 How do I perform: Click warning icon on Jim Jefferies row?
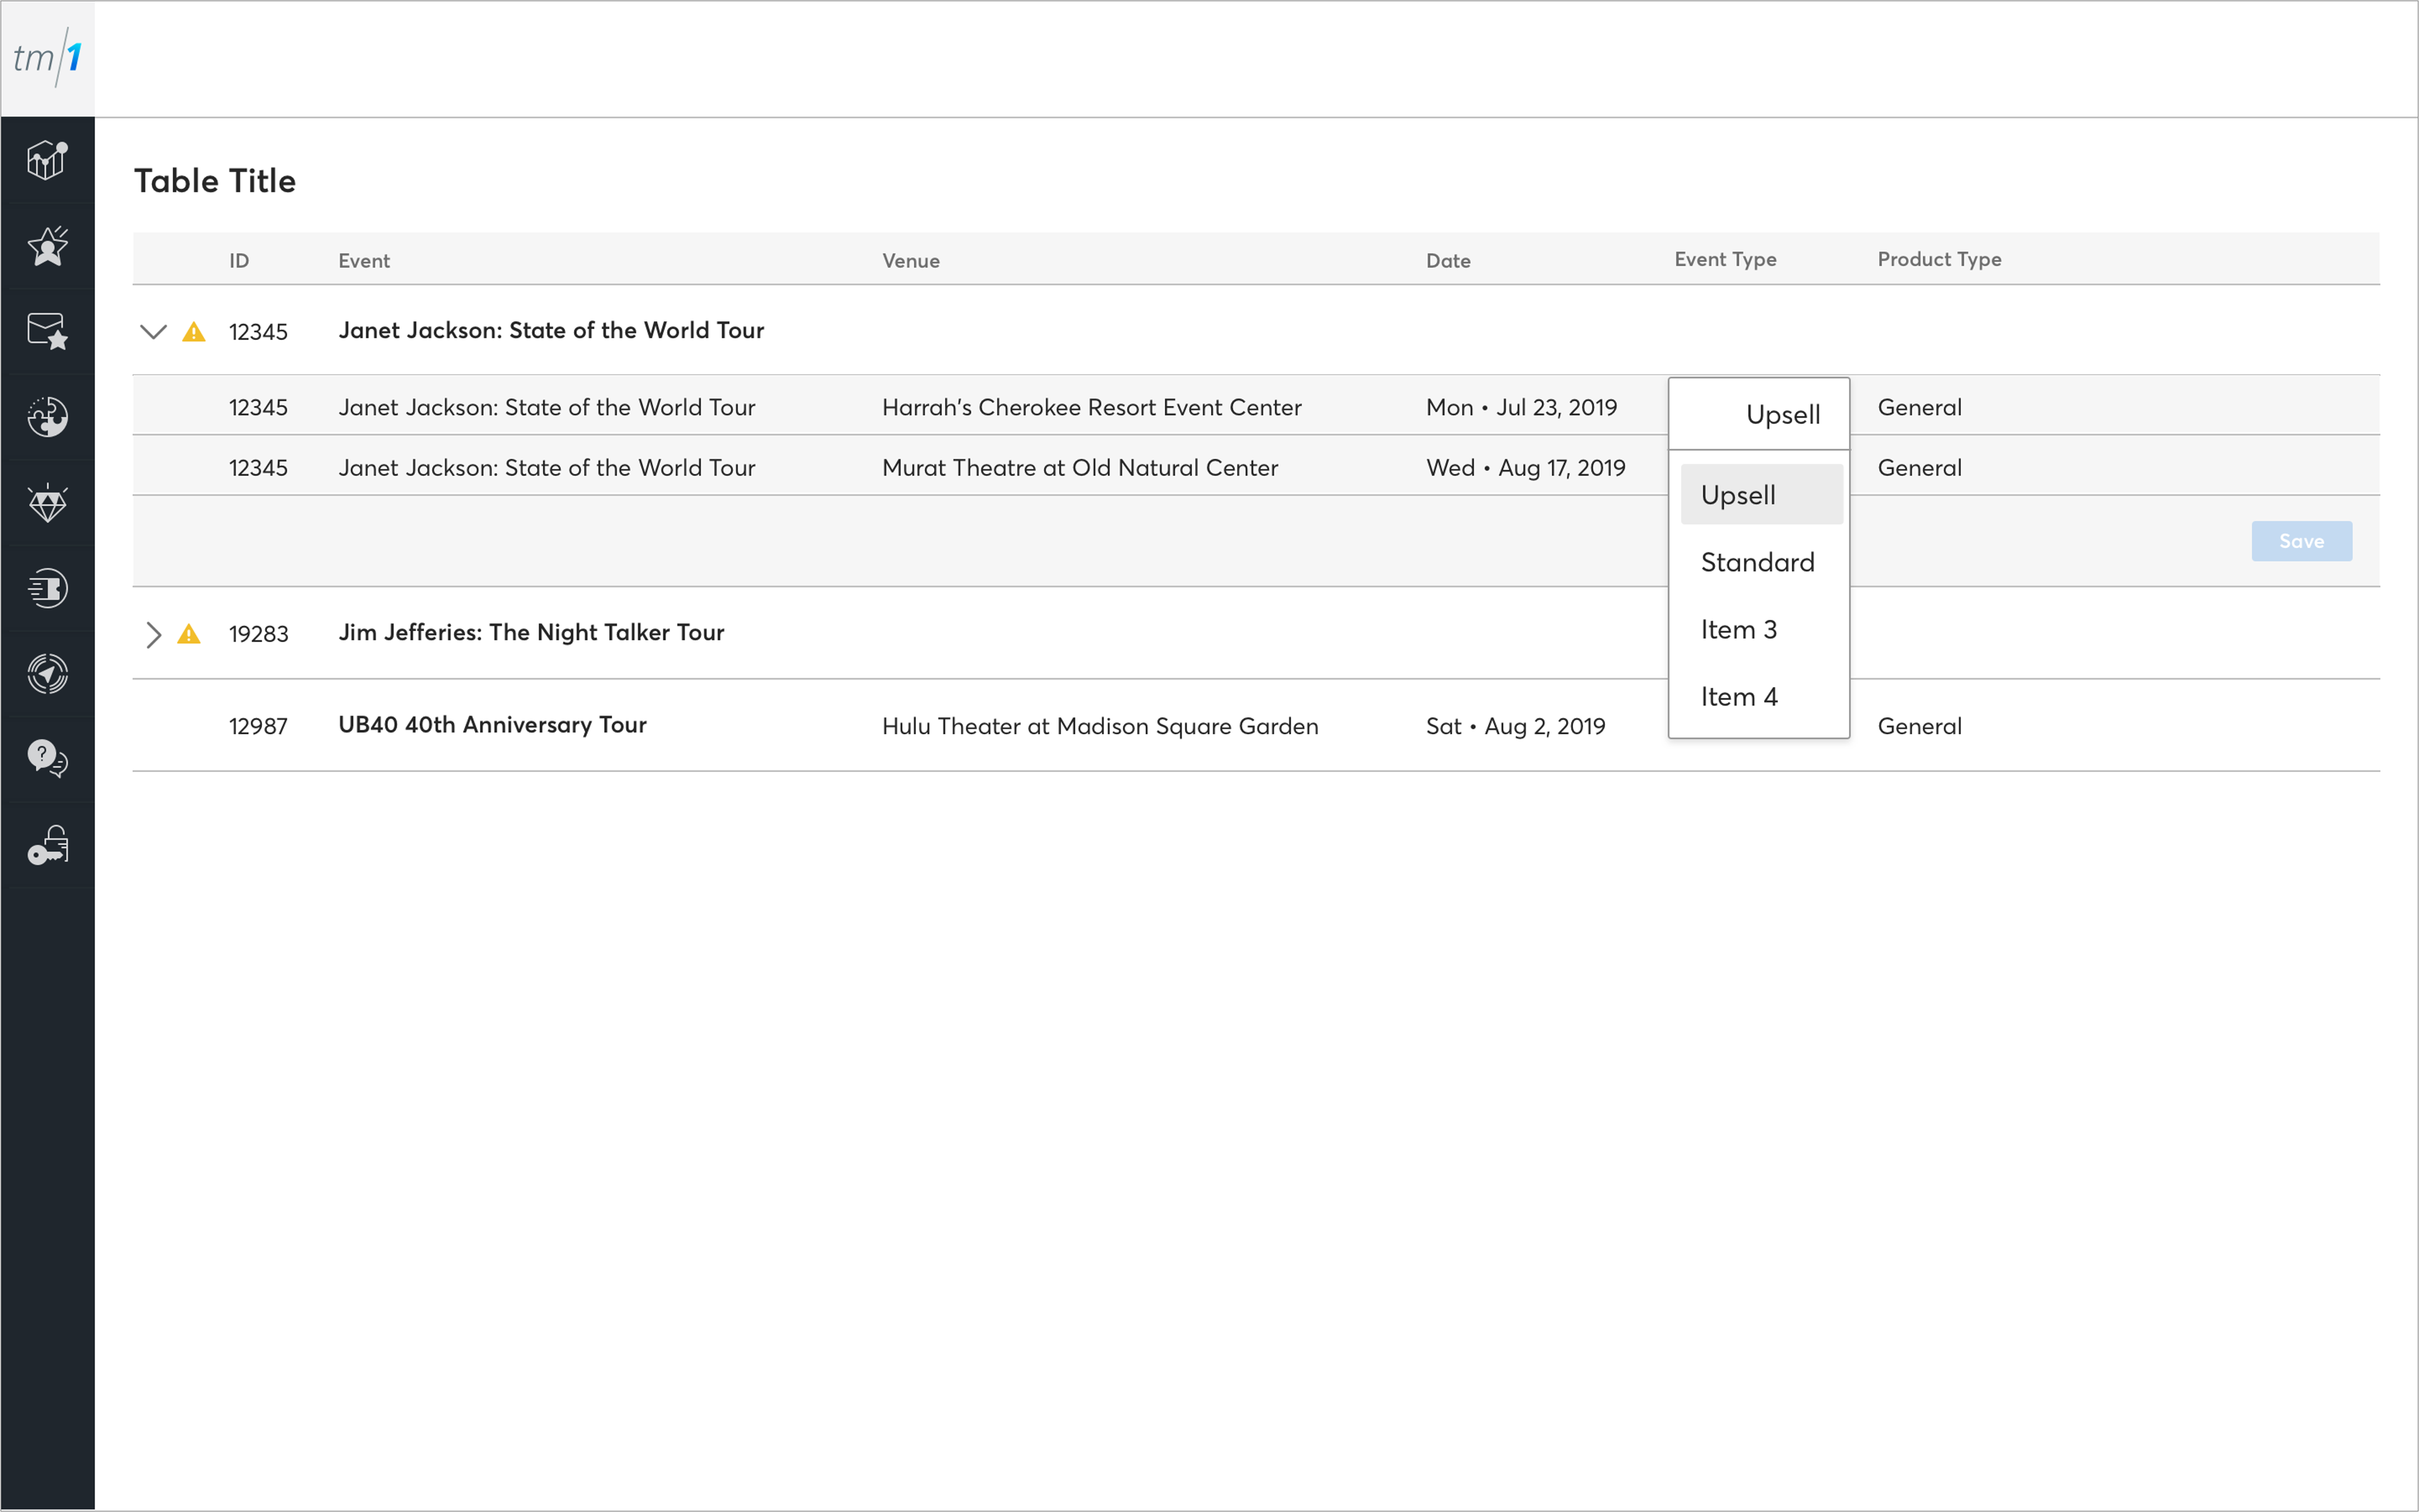point(189,634)
